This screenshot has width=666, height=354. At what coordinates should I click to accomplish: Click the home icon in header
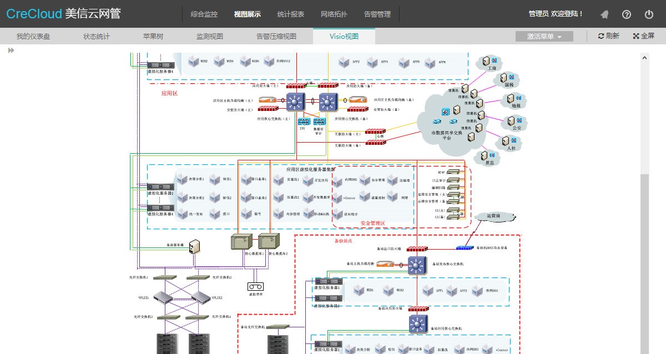[x=604, y=14]
